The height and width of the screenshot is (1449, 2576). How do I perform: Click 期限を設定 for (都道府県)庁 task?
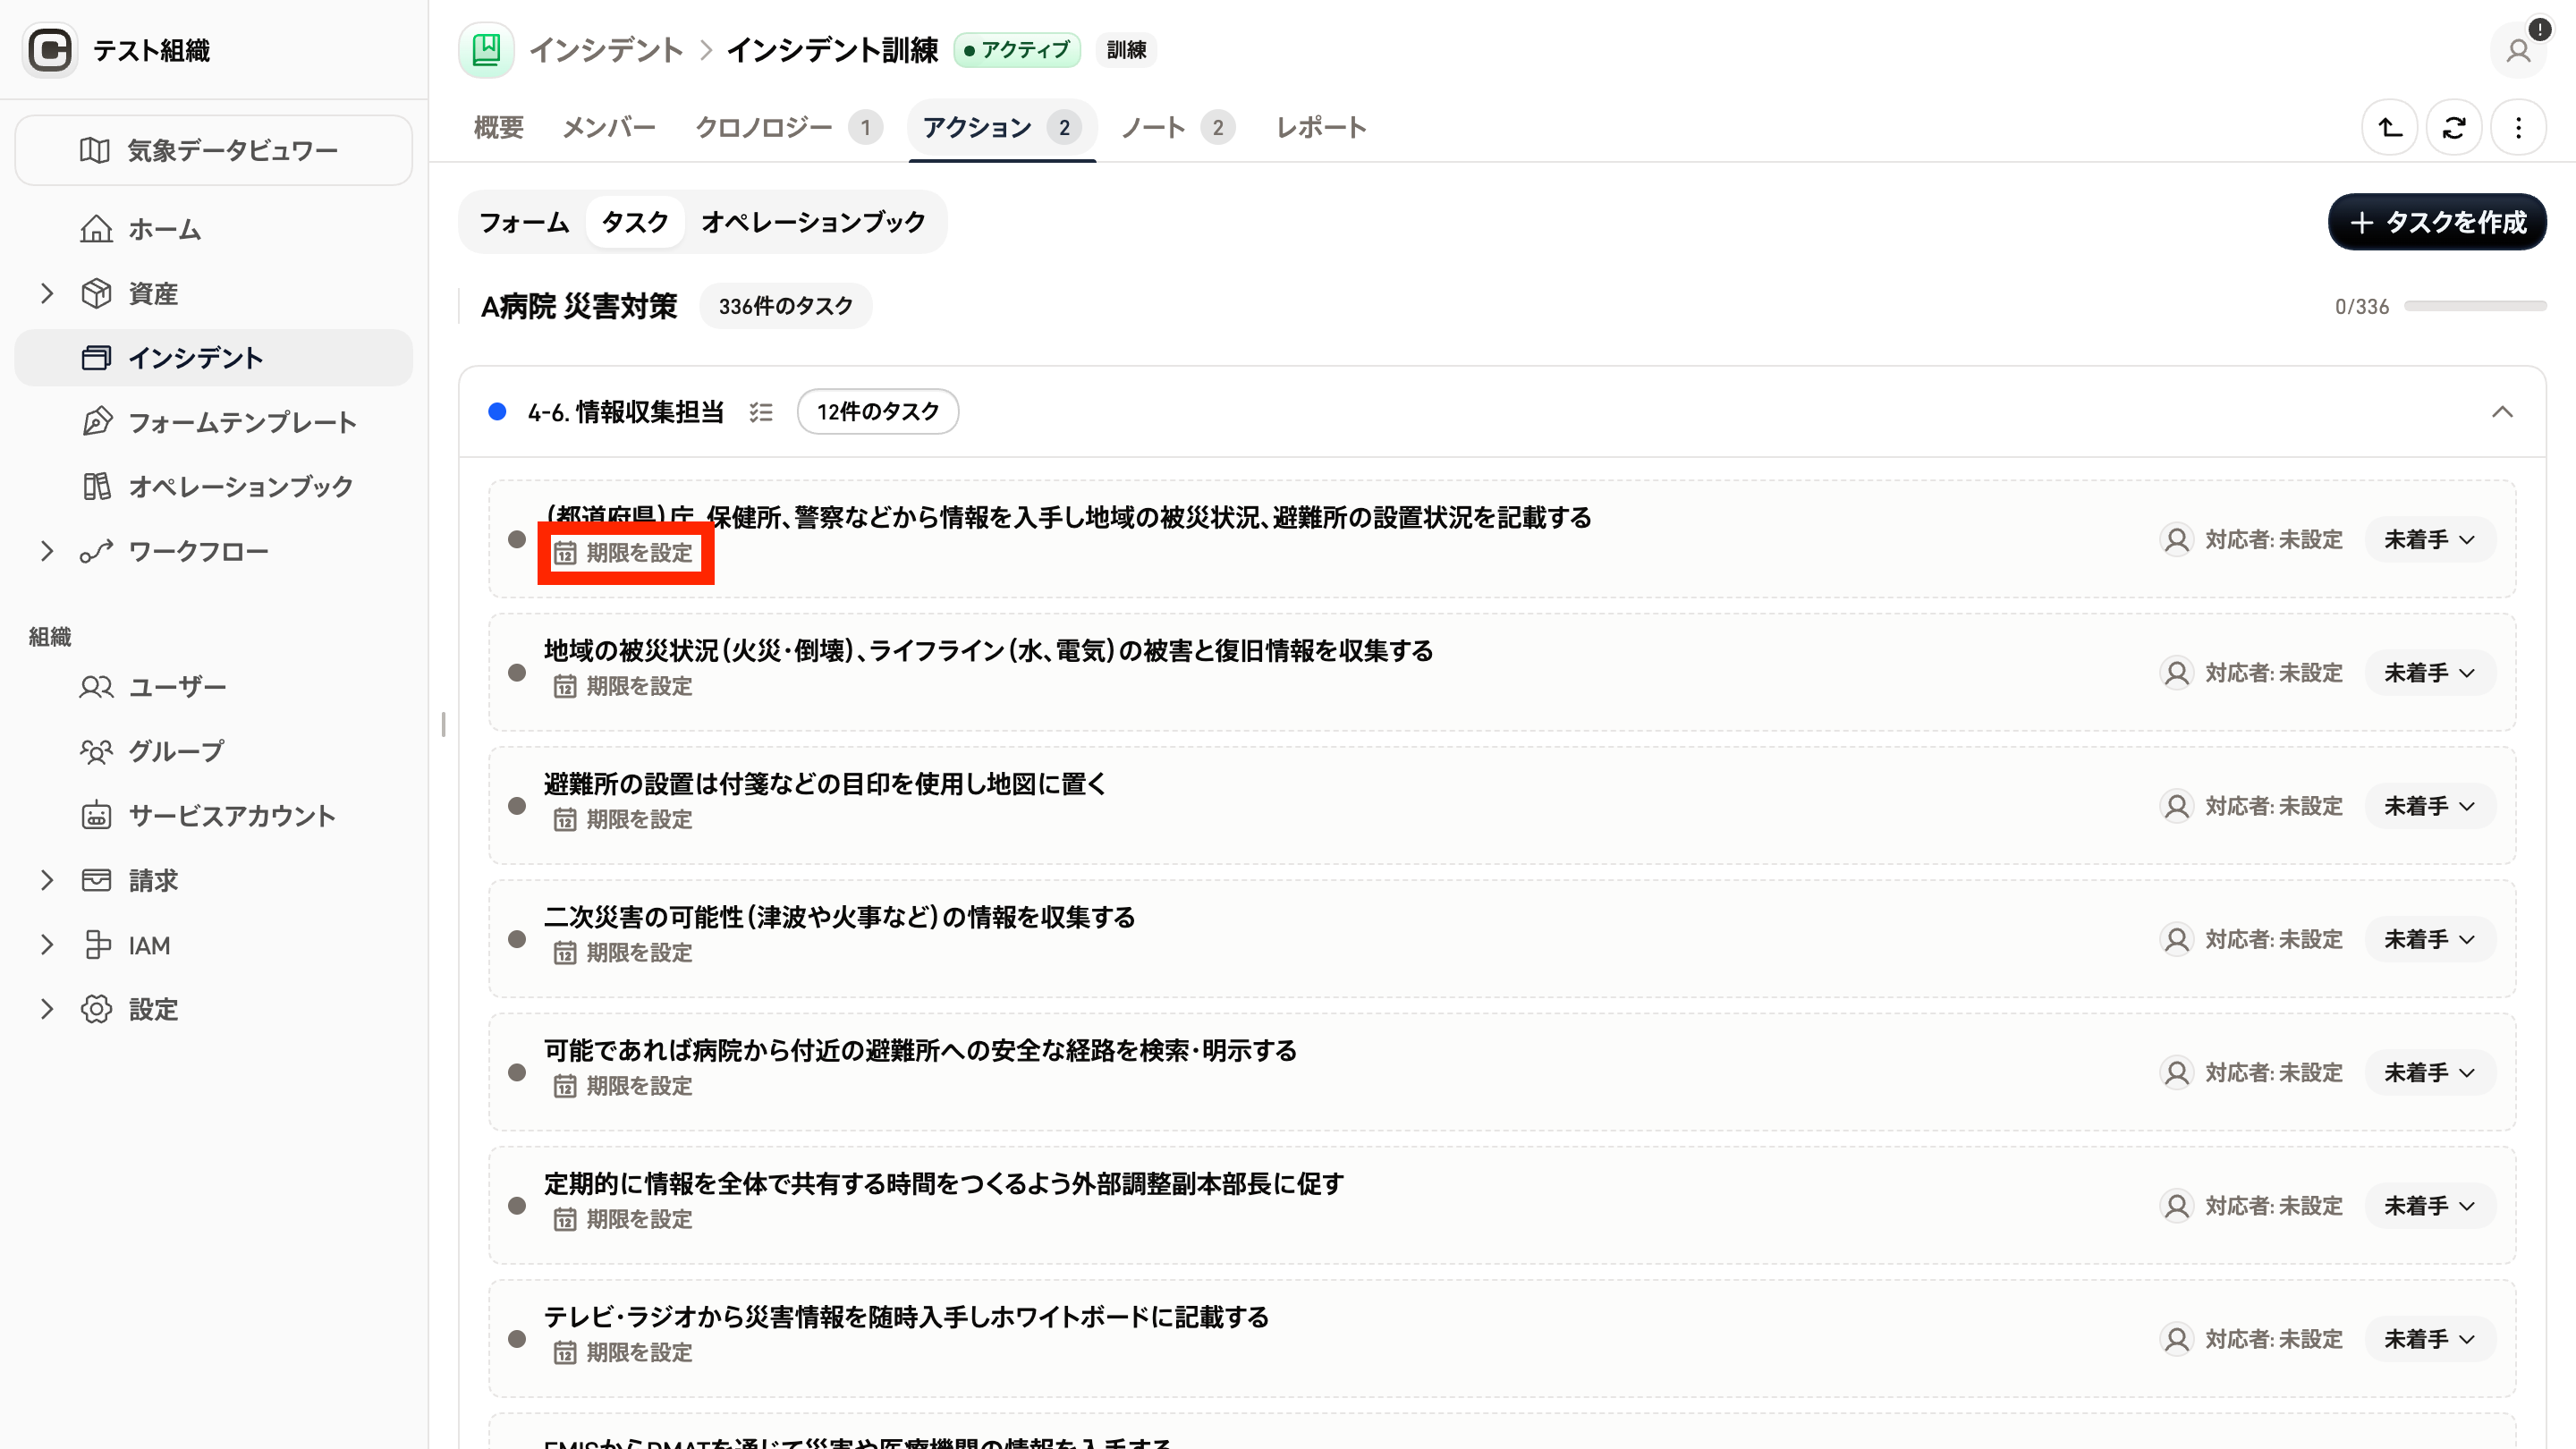point(623,553)
